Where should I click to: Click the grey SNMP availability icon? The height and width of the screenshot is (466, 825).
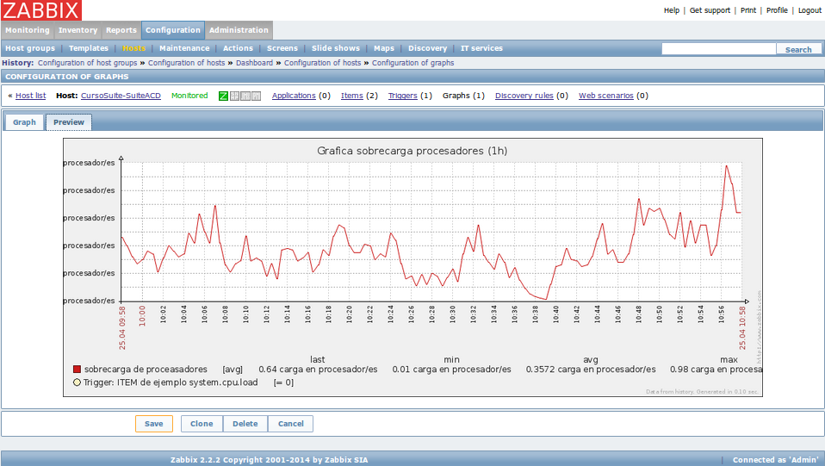point(234,96)
